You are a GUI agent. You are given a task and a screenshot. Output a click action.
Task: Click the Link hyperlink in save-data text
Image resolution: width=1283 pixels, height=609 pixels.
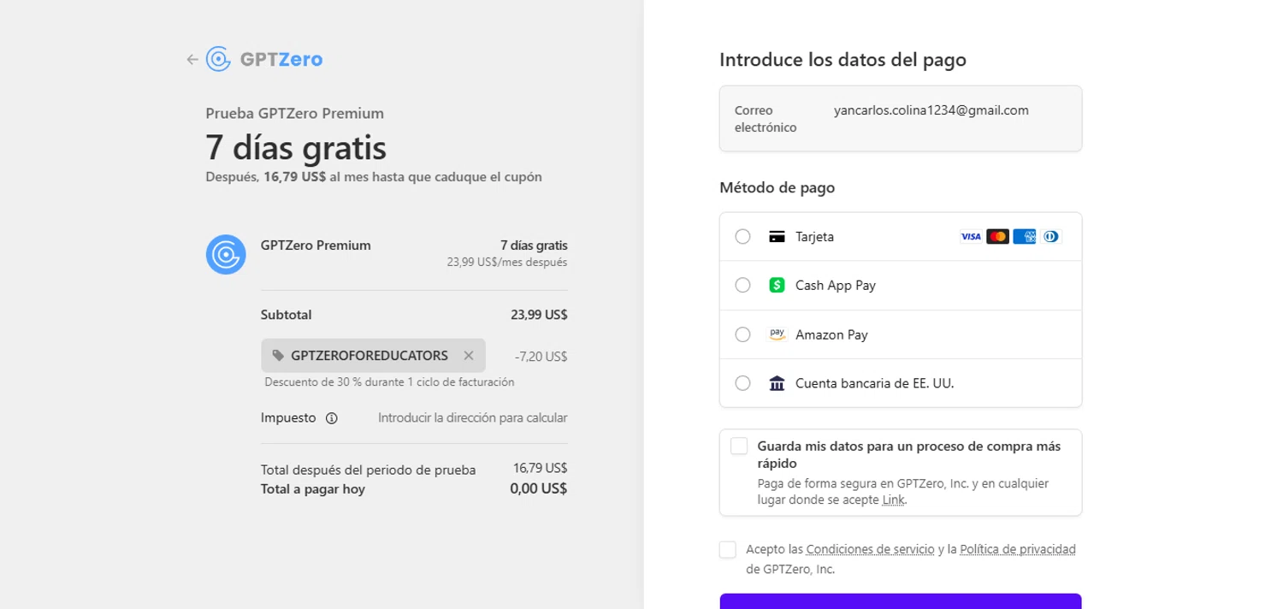[893, 500]
